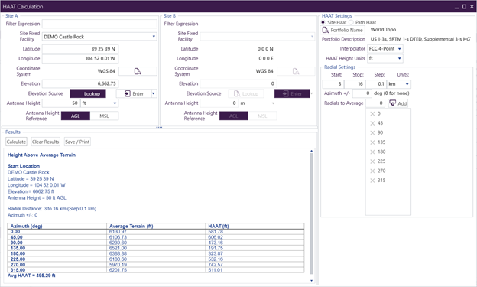Click radial Step value field
Viewport: 477px width, 287px height.
375,84
